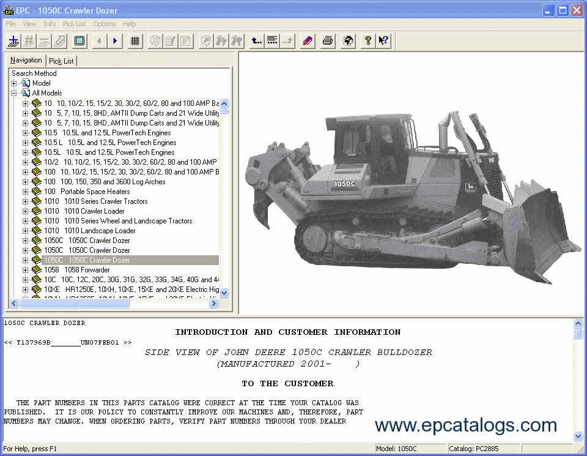The image size is (587, 456).
Task: Click the up-level arrow toolbar icon
Action: tap(256, 41)
